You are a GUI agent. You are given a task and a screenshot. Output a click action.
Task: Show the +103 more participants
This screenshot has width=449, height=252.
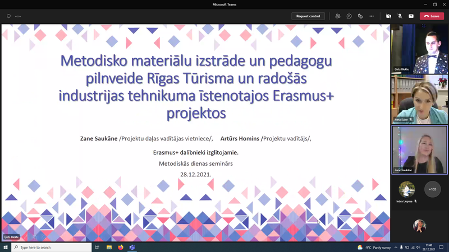(432, 189)
